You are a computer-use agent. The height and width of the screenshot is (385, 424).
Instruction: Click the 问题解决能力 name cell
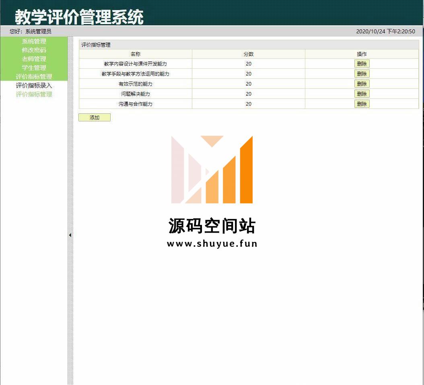point(136,94)
